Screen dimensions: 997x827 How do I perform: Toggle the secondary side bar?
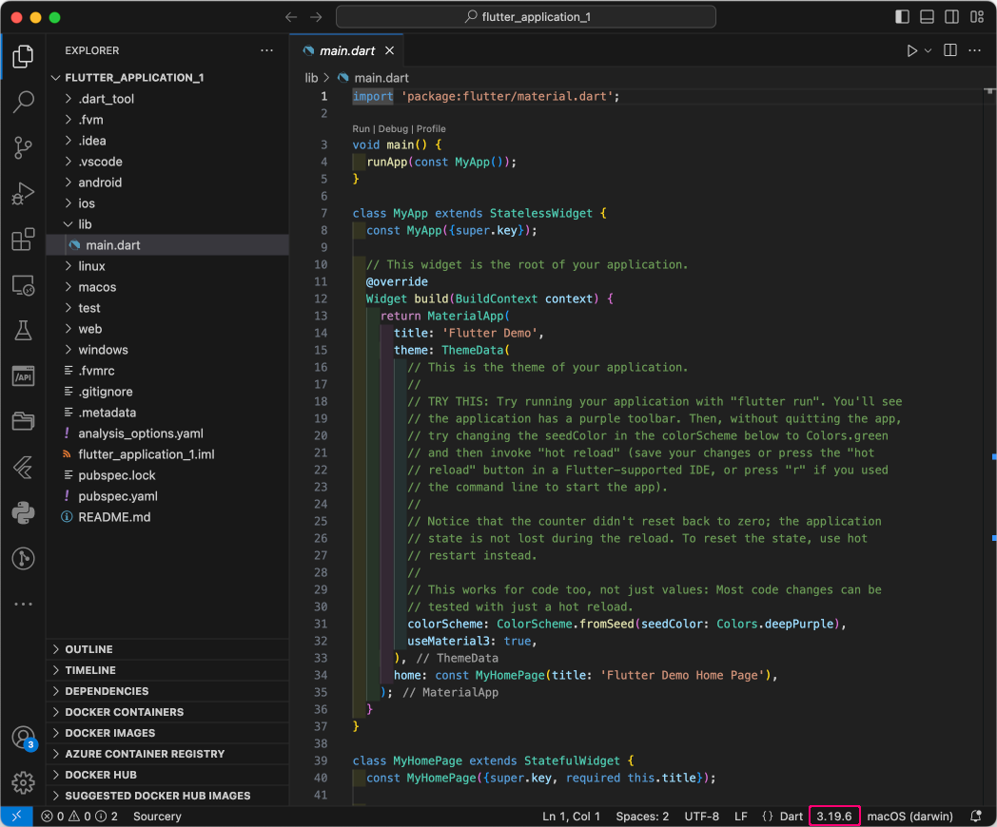[x=952, y=17]
